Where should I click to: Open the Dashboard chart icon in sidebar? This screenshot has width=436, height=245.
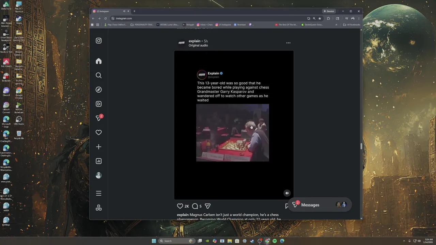[98, 161]
